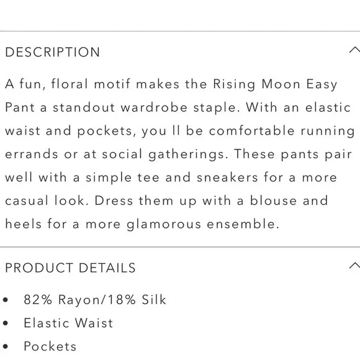Click the DESCRIPTION section heading
This screenshot has height=360, width=360.
53,52
